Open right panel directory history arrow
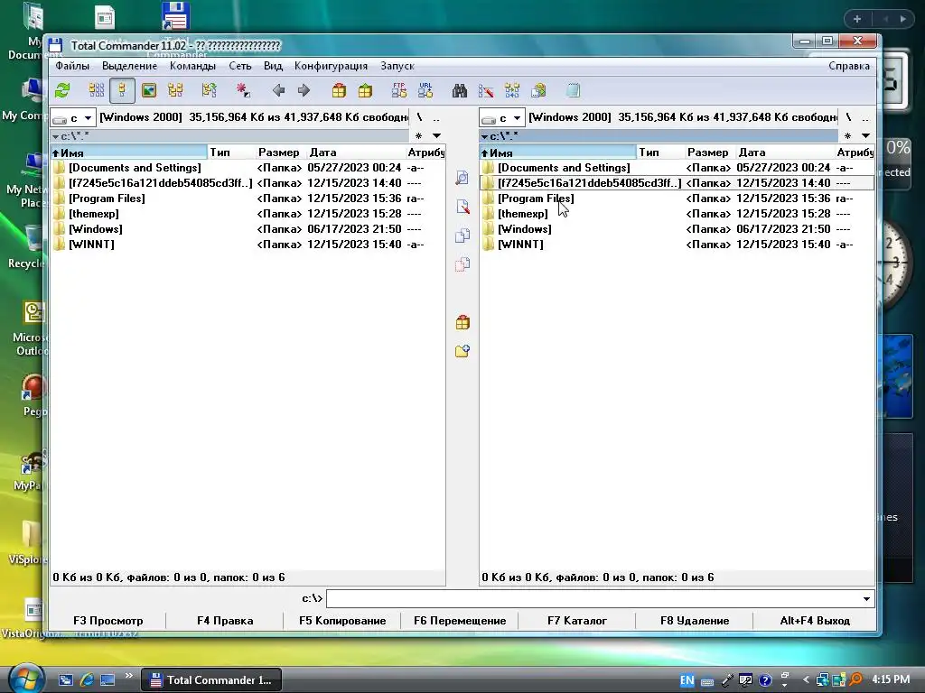This screenshot has width=925, height=693. point(865,136)
